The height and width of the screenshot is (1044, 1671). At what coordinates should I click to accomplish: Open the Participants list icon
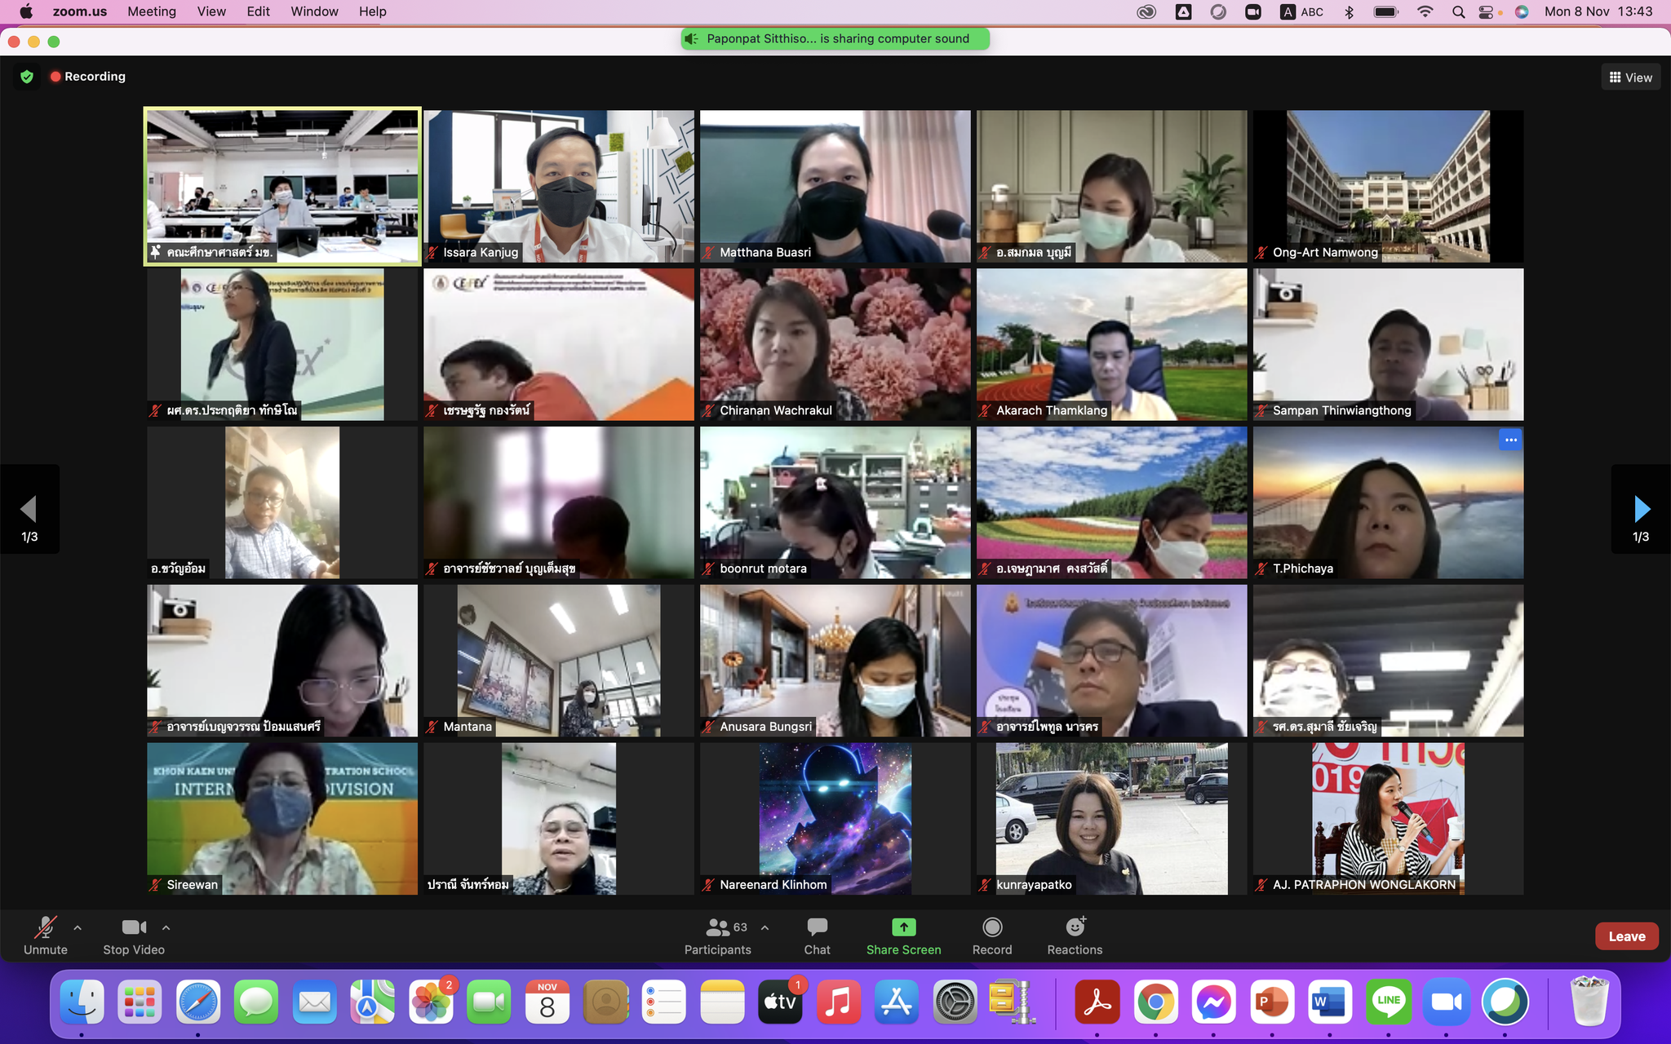coord(718,927)
